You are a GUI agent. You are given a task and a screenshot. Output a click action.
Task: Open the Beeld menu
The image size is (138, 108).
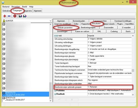pyautogui.click(x=25, y=7)
